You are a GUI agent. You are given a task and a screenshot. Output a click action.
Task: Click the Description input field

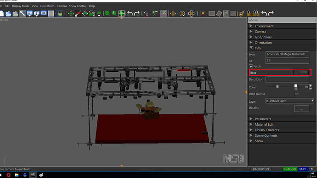pyautogui.click(x=287, y=79)
